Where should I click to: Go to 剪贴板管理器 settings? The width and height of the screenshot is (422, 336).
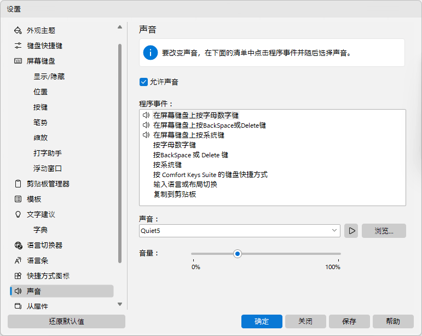click(48, 184)
